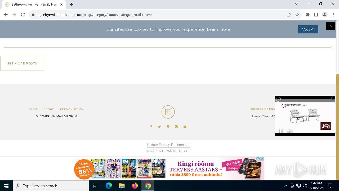Click See More Posts button
This screenshot has width=339, height=191.
(x=22, y=63)
